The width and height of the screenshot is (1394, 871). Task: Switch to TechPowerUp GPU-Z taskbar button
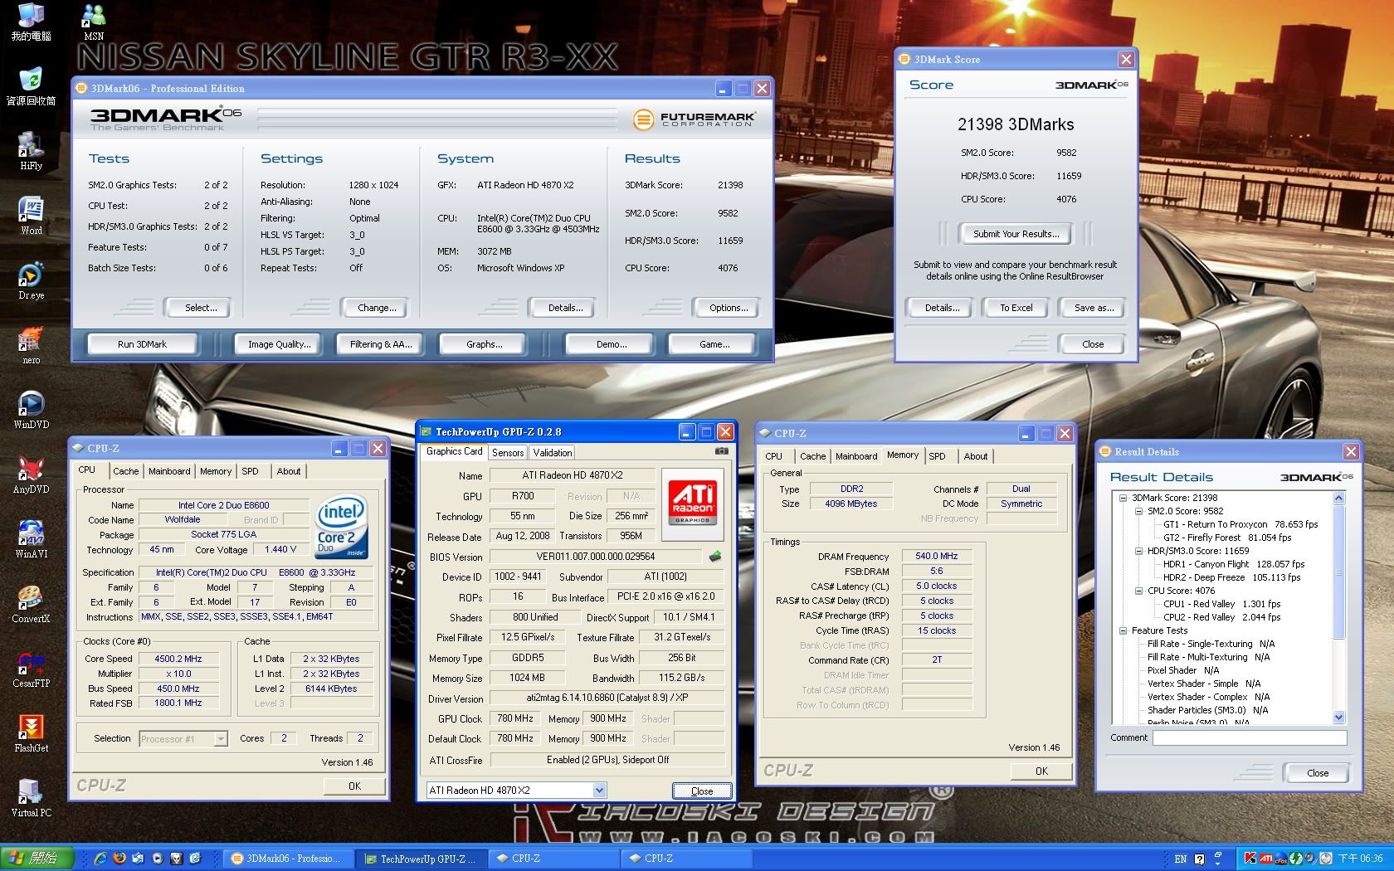(422, 859)
